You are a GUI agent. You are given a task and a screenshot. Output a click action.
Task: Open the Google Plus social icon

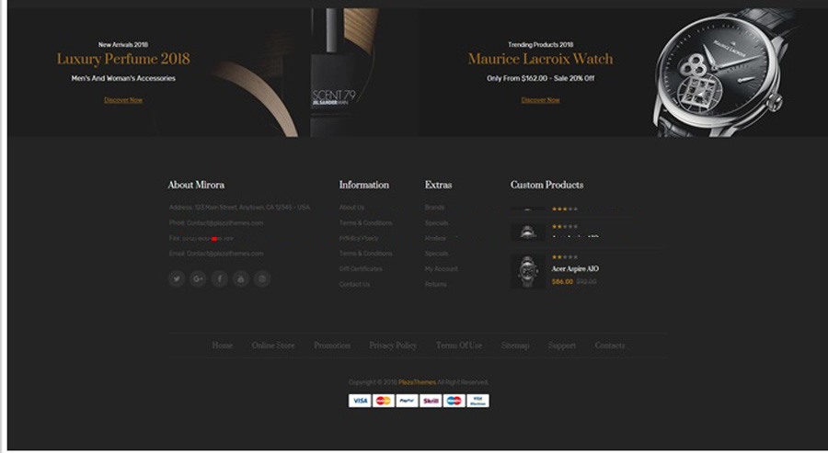(x=198, y=278)
